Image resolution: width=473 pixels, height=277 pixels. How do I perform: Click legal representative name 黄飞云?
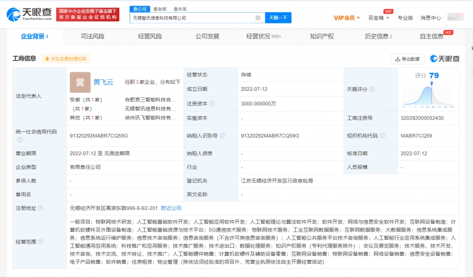click(x=103, y=82)
